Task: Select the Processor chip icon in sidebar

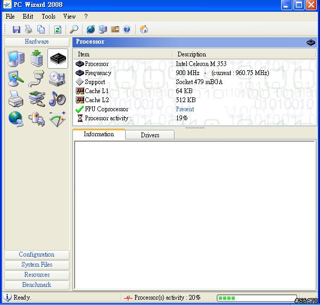Action: (x=58, y=59)
